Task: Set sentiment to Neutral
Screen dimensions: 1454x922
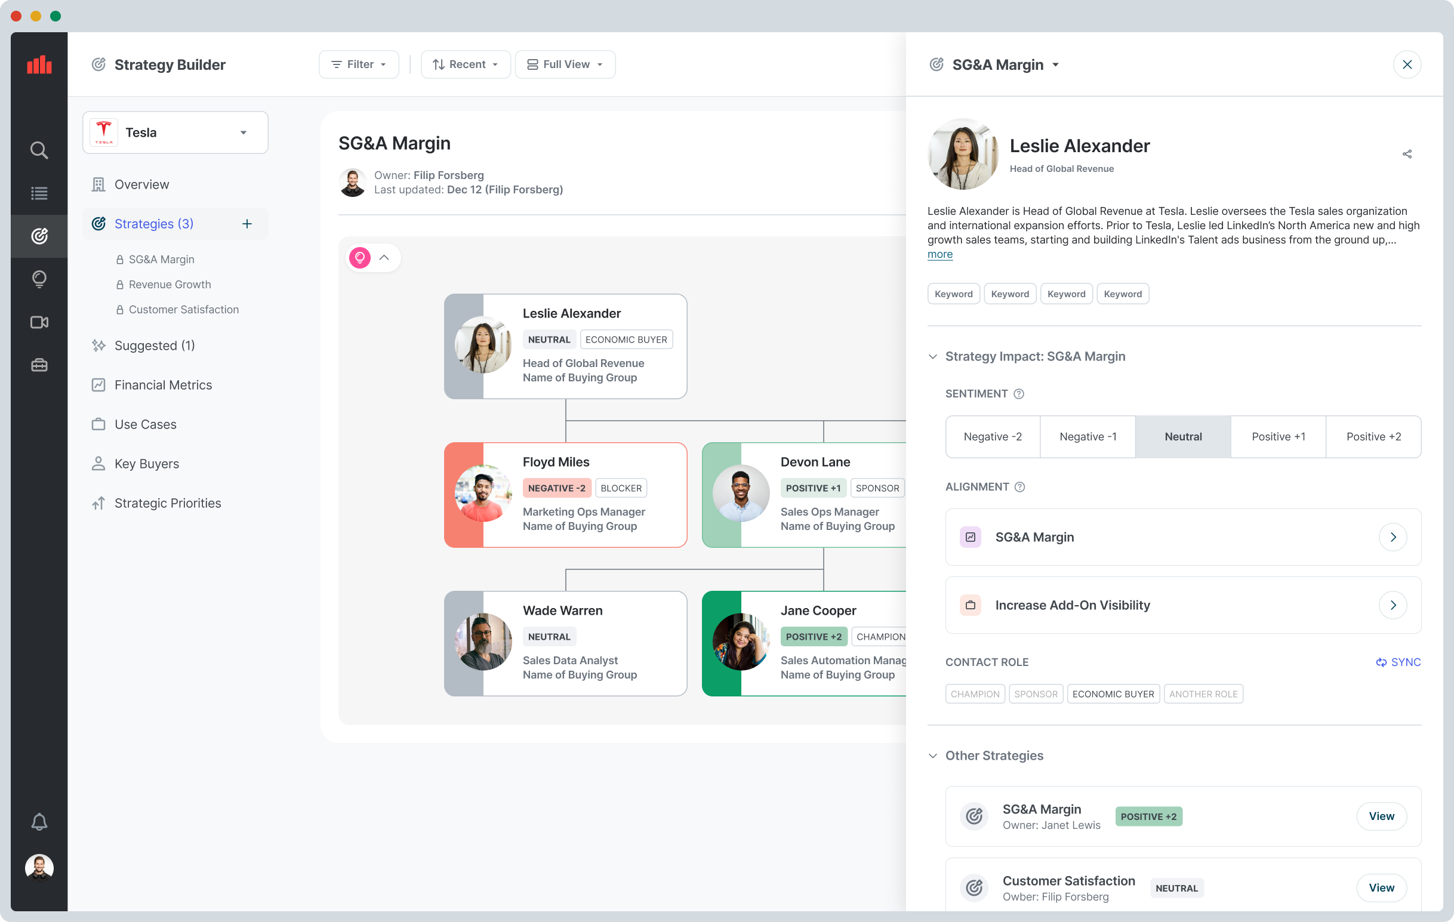Action: (x=1183, y=437)
